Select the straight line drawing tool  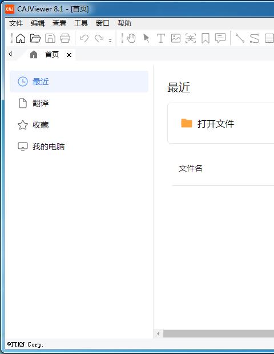[x=240, y=38]
